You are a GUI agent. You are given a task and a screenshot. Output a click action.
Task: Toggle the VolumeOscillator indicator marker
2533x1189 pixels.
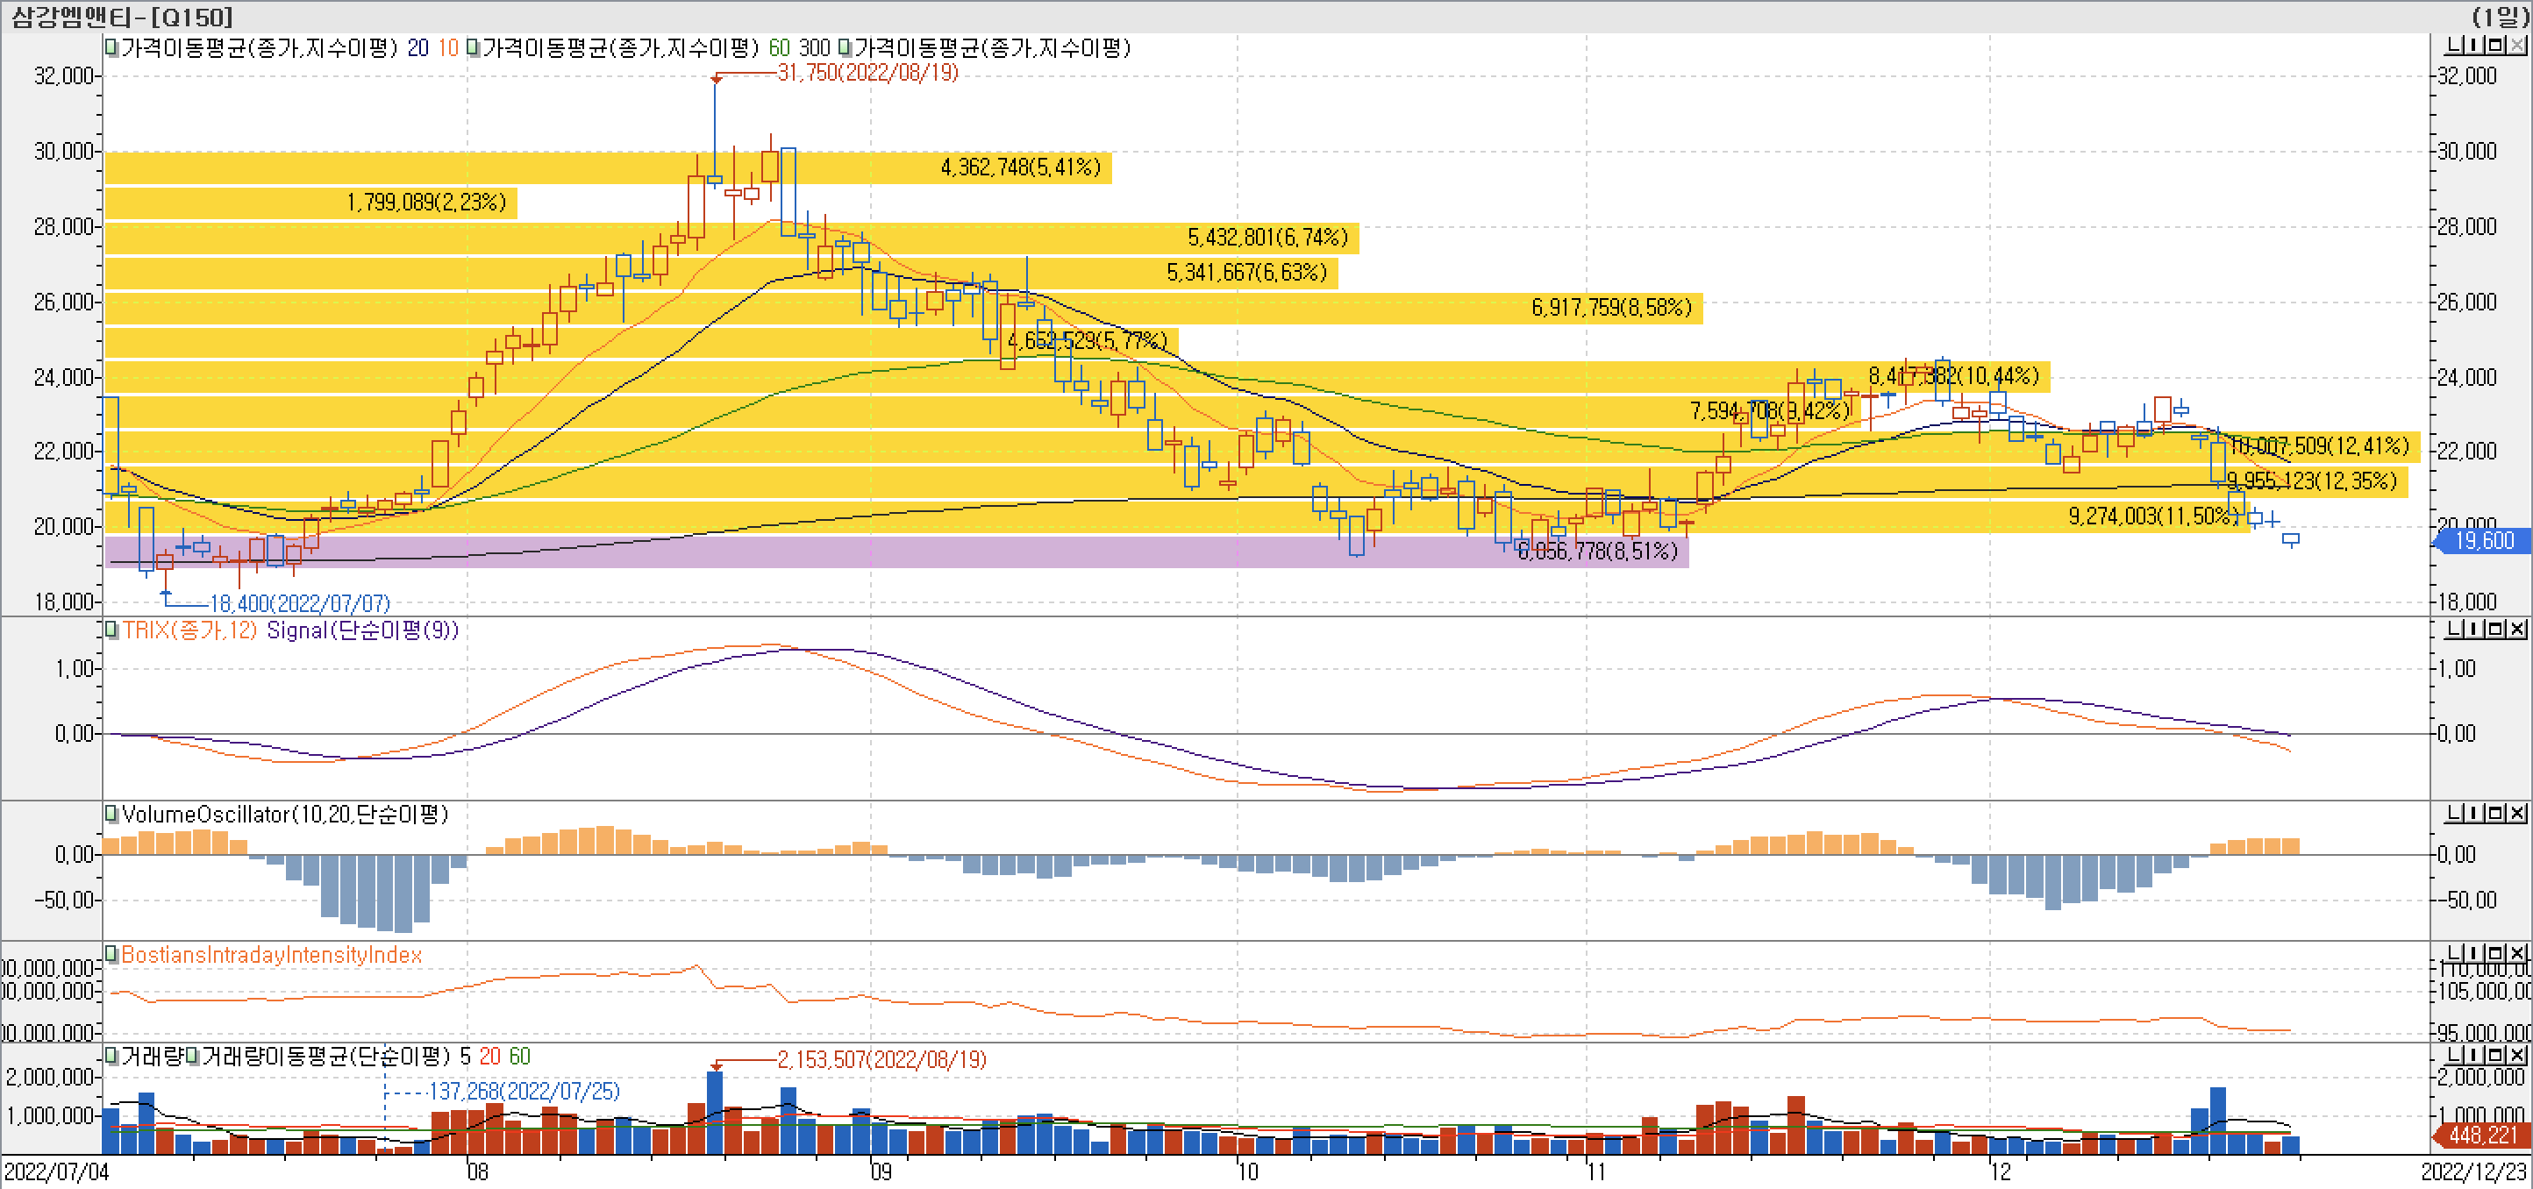click(x=112, y=814)
